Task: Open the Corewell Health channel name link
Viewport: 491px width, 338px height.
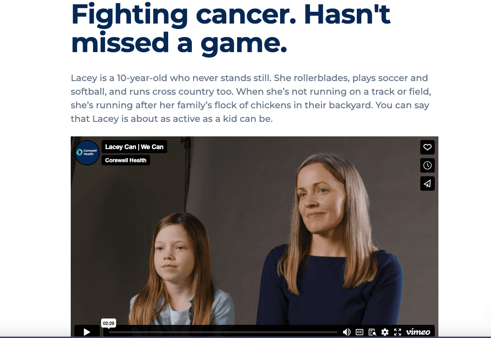Action: pos(126,160)
